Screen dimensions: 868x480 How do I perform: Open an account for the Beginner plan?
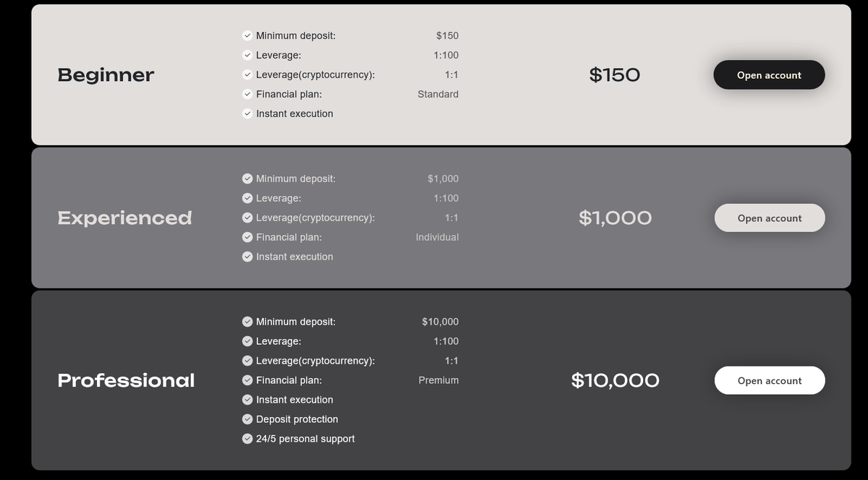[769, 74]
